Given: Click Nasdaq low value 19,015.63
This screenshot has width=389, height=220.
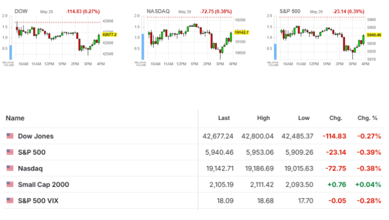Looking at the screenshot, I should pos(299,168).
